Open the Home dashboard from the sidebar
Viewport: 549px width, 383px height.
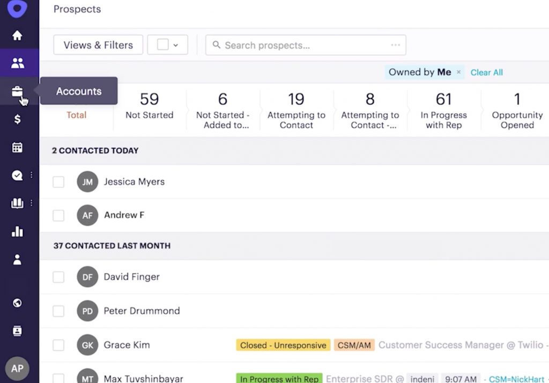point(18,35)
